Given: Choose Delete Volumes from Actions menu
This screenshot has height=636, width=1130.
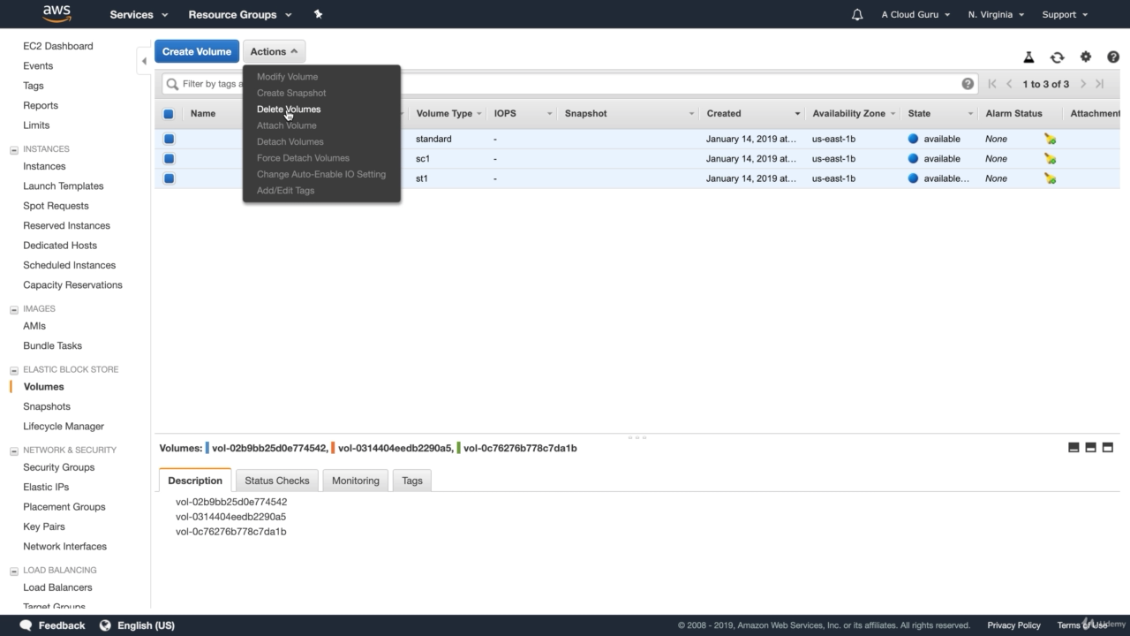Looking at the screenshot, I should (x=288, y=109).
